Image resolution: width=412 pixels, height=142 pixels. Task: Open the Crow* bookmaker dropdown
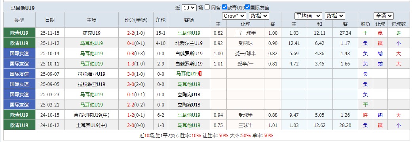click(x=234, y=16)
